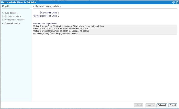Select the log line about Glava tabele
The width and height of the screenshot is (179, 109).
[69, 26]
